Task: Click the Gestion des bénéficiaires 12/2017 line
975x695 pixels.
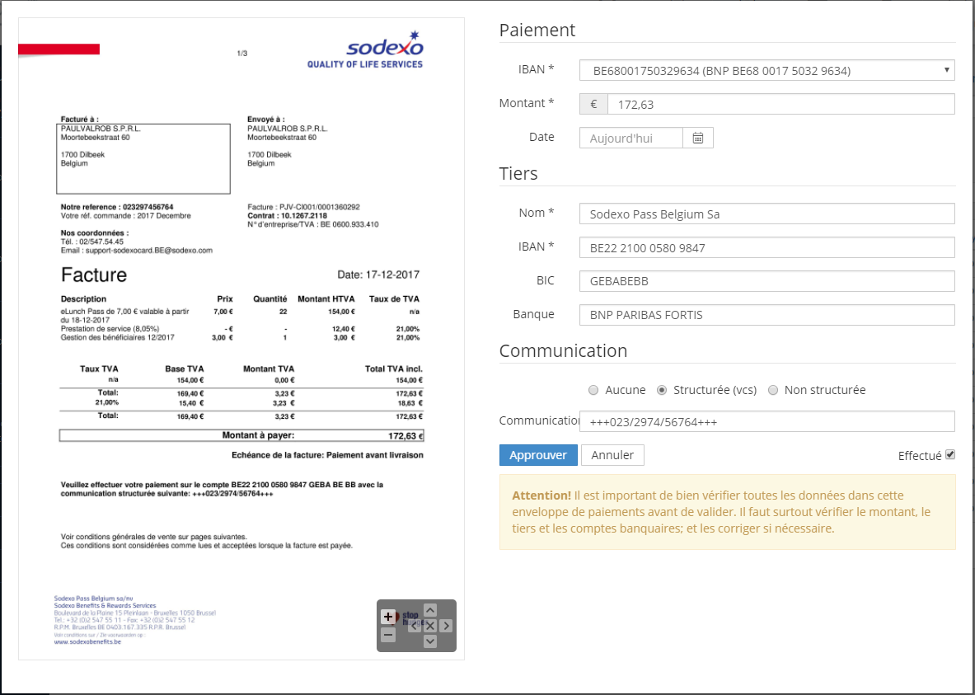Action: (118, 338)
